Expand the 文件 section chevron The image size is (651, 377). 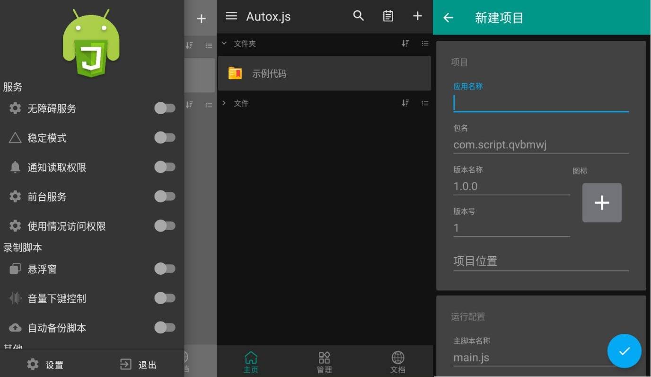click(x=224, y=103)
